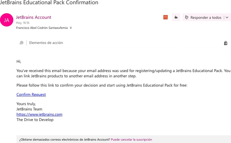Click the '¿Obtiene demasiados correos' banner text
The image size is (231, 143).
point(65,139)
